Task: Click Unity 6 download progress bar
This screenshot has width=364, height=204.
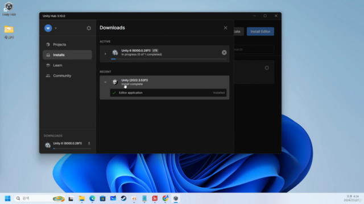Action: click(x=168, y=59)
